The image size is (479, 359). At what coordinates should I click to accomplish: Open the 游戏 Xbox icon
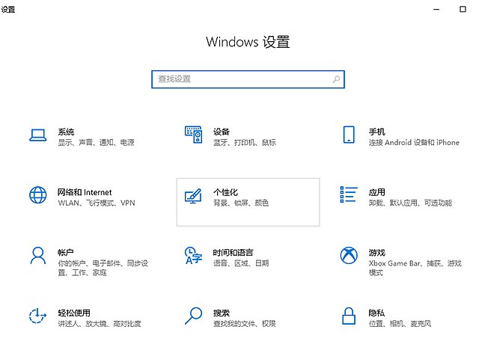[x=349, y=256]
